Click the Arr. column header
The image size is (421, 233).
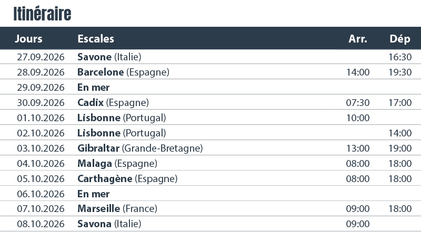pos(358,39)
